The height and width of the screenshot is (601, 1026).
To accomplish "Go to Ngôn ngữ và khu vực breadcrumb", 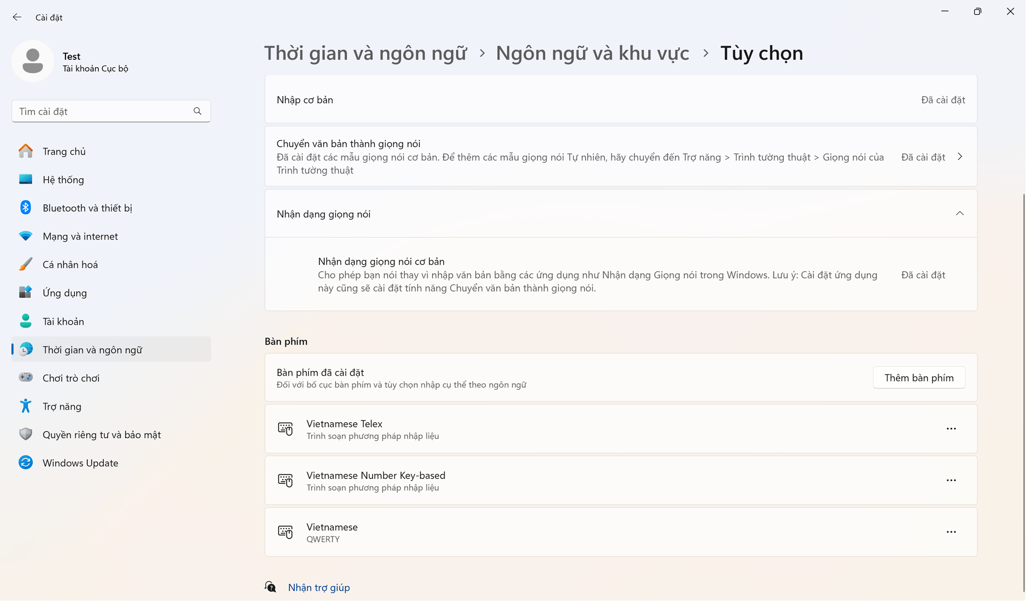I will 592,53.
